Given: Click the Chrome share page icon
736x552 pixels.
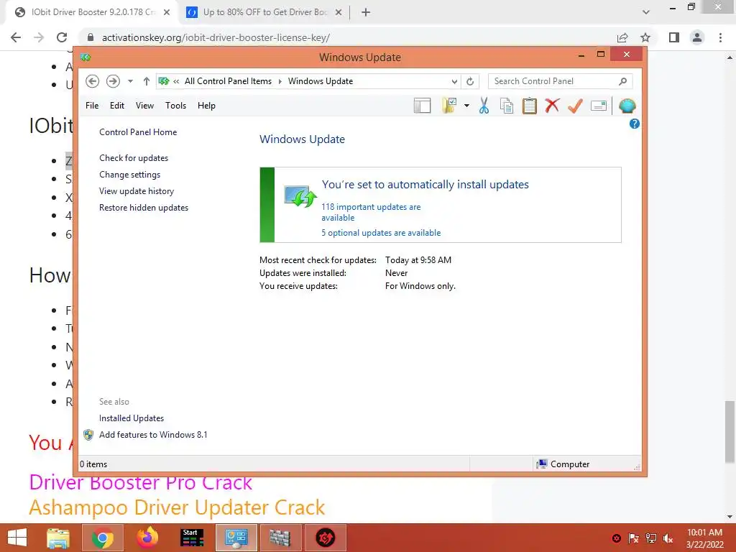Looking at the screenshot, I should point(622,37).
